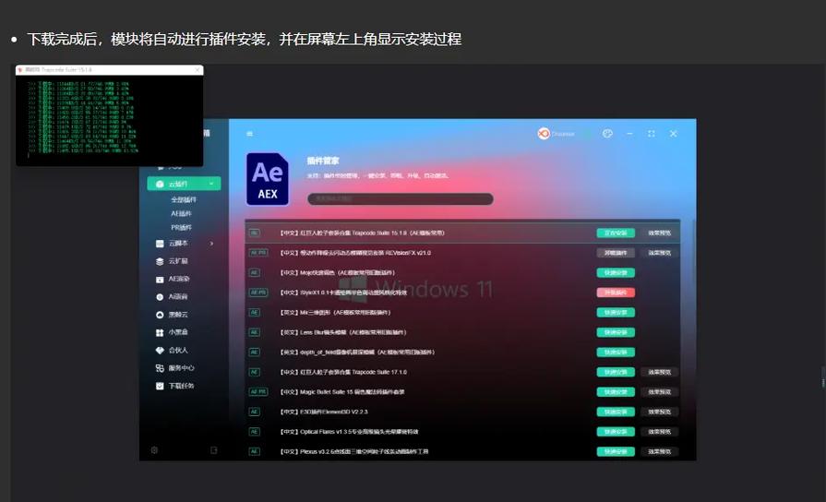Click the 服务中心 sidebar icon
Screen dimensions: 826x502
160,368
